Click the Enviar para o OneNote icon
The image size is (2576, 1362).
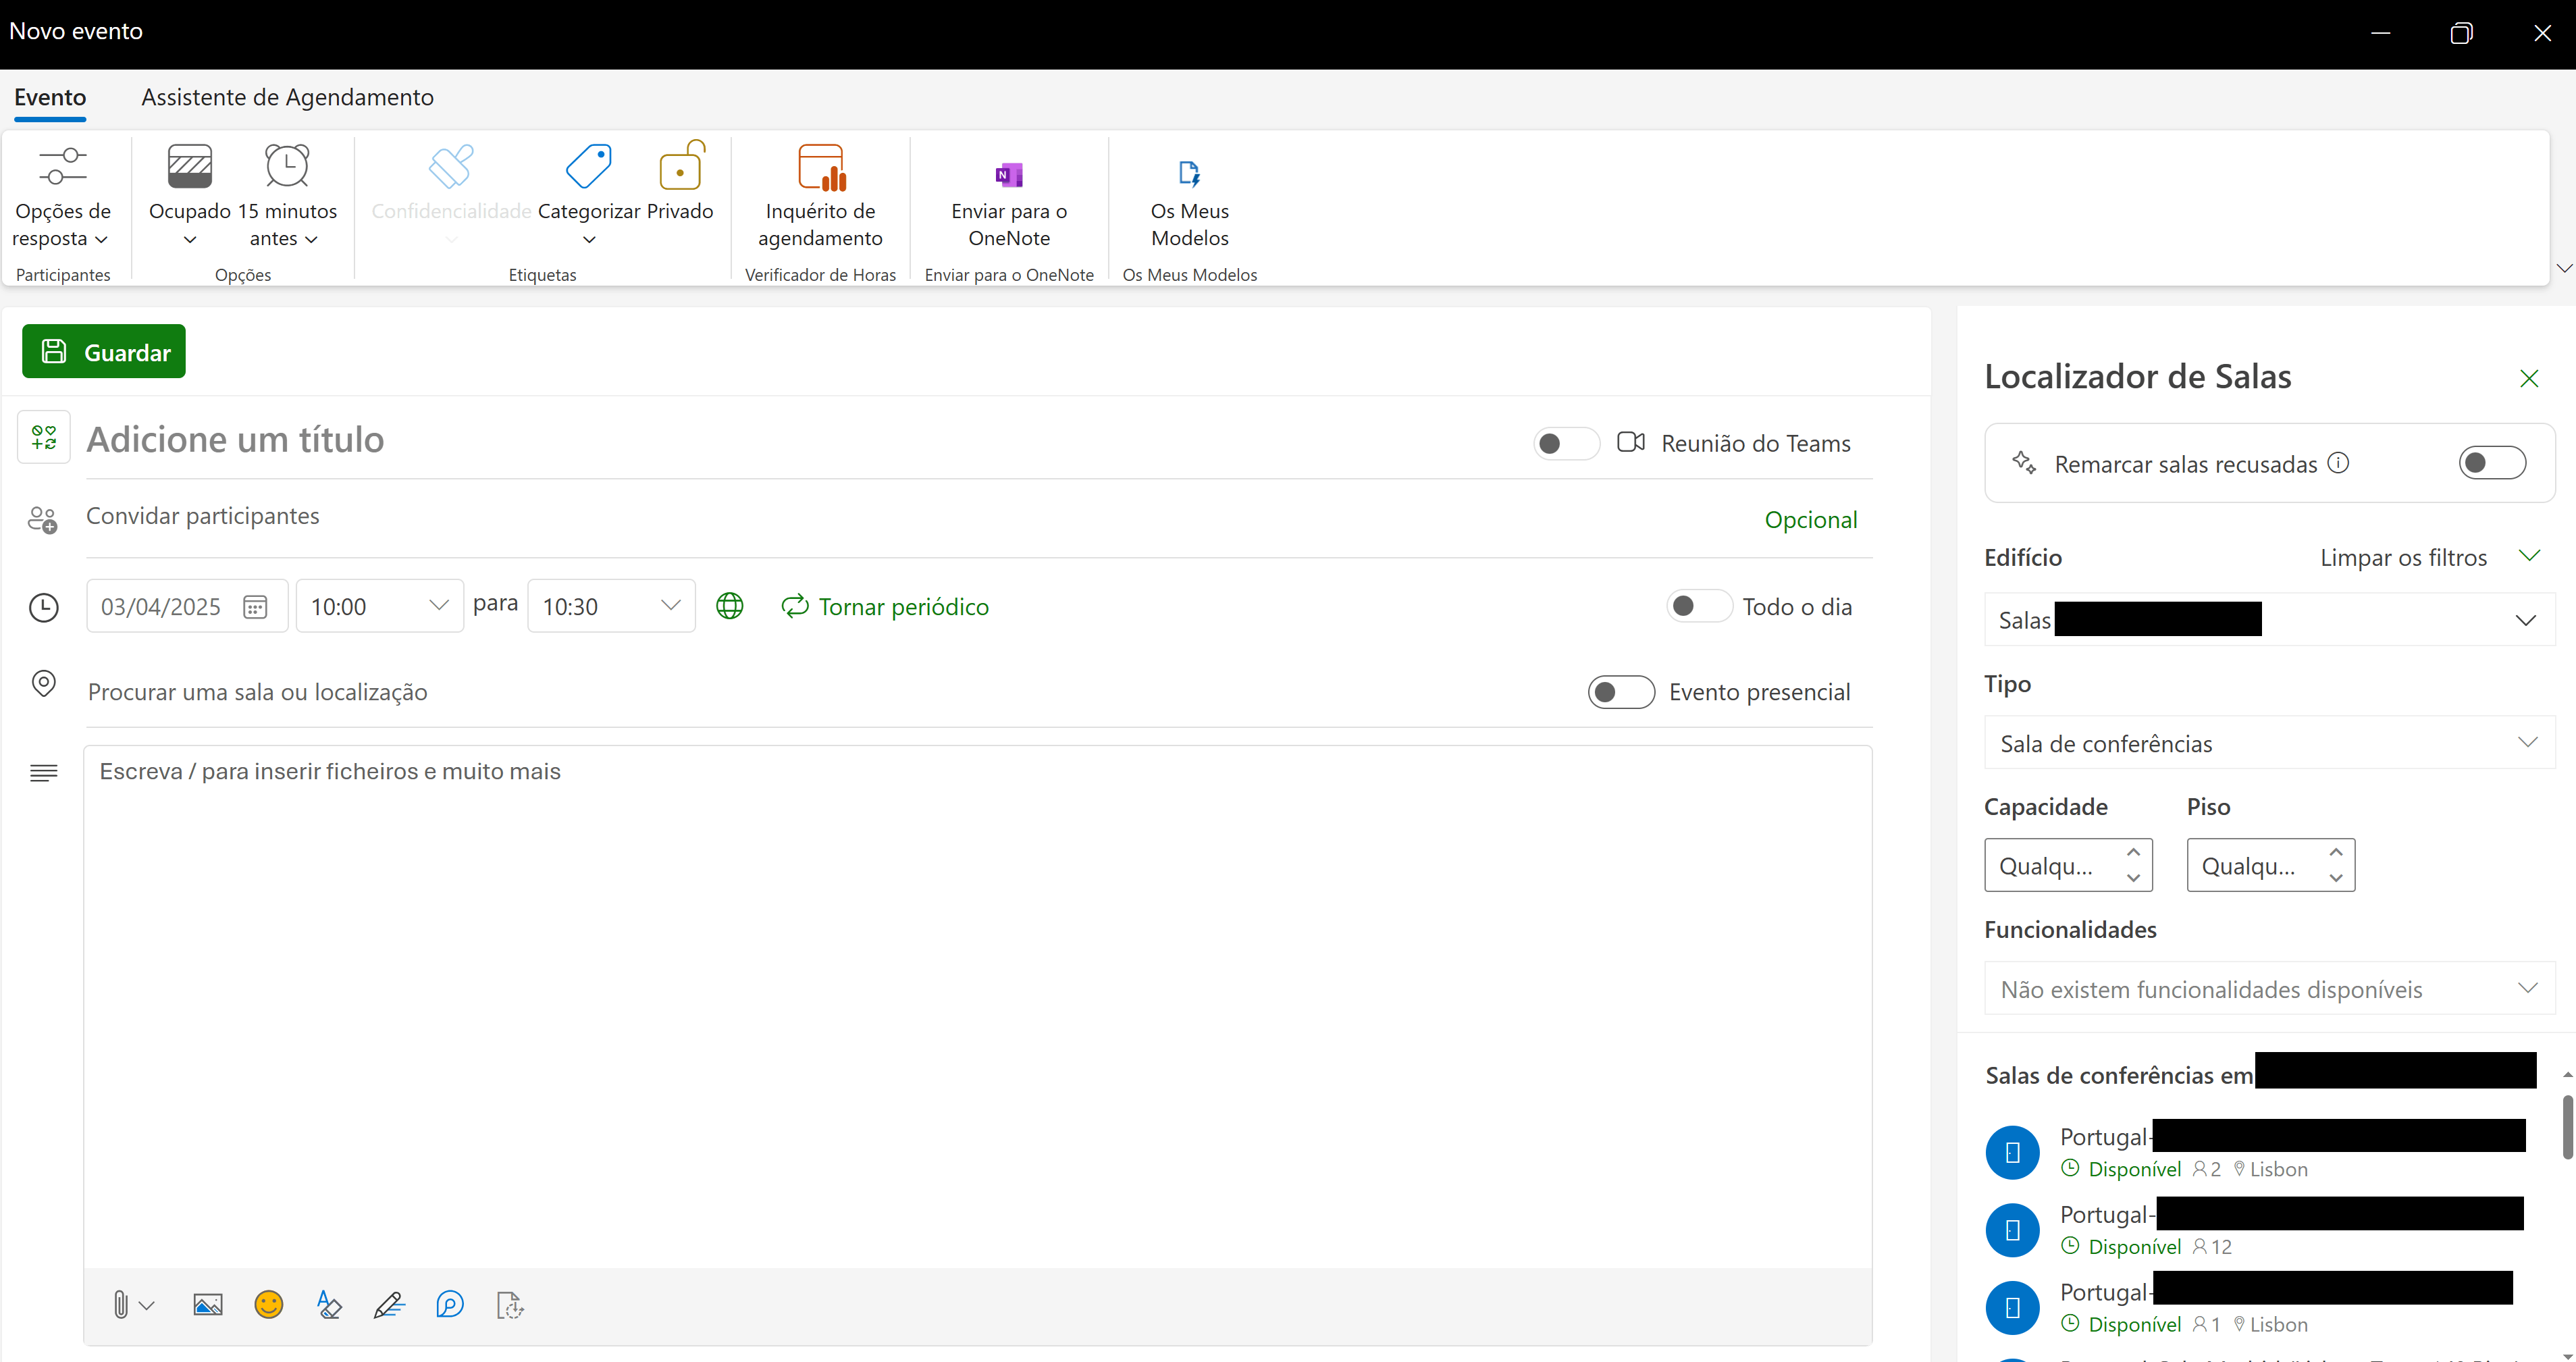pos(1008,175)
